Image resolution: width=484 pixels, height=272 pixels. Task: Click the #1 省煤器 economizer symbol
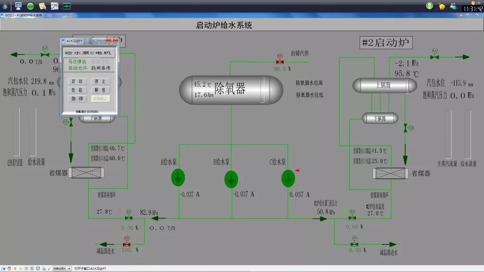[x=86, y=173]
